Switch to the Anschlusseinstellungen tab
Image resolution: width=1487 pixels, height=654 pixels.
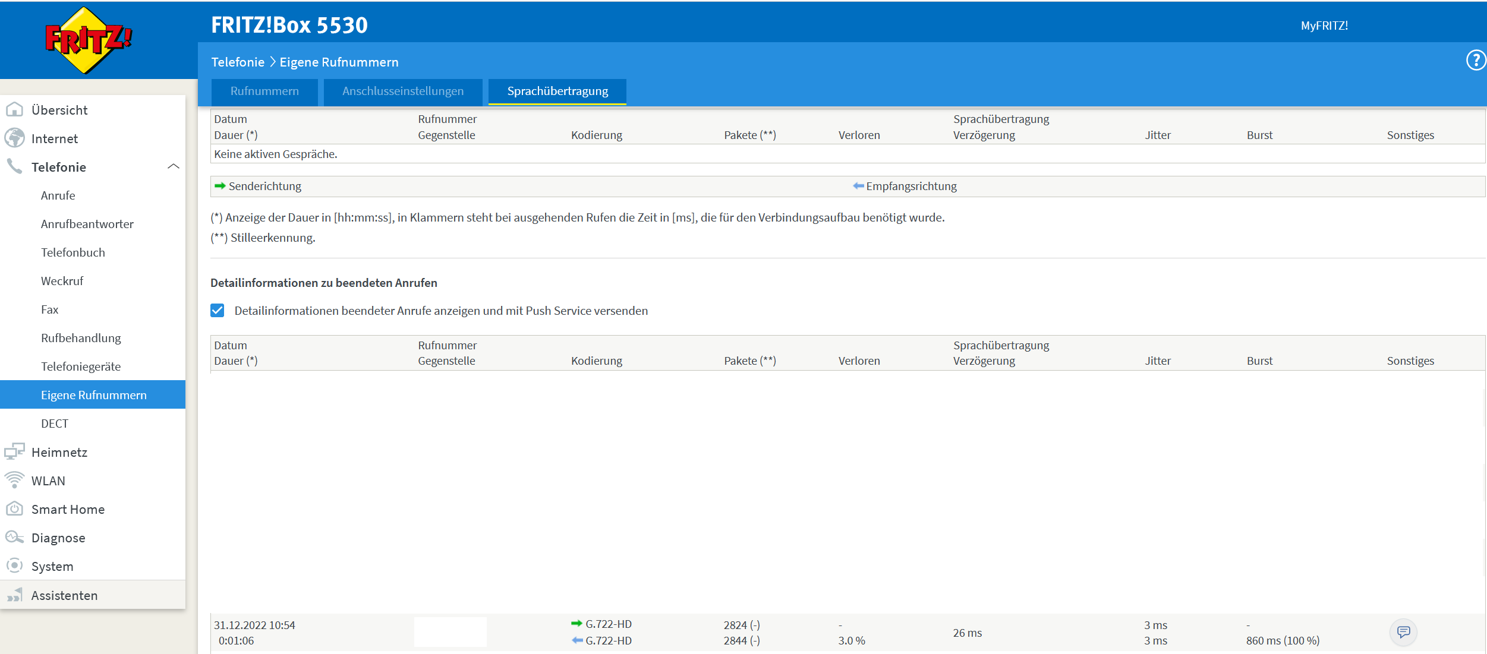coord(403,91)
